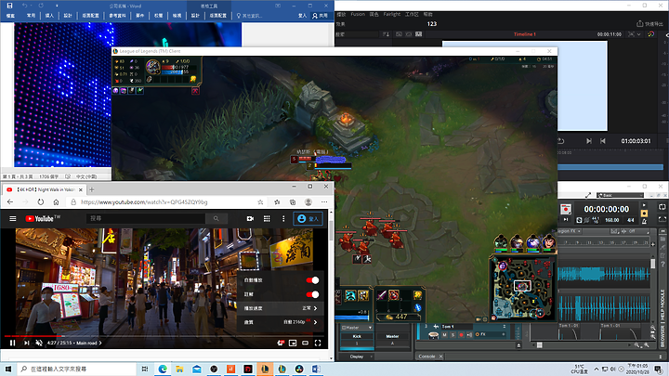Pause the YouTube video
The width and height of the screenshot is (669, 376).
(x=12, y=343)
